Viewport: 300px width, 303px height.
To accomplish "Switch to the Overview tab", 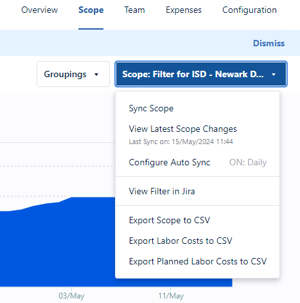I will (39, 10).
